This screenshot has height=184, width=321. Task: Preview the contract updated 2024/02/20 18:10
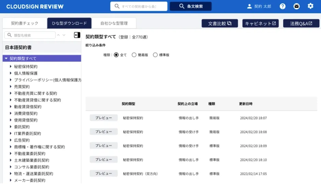(x=104, y=159)
